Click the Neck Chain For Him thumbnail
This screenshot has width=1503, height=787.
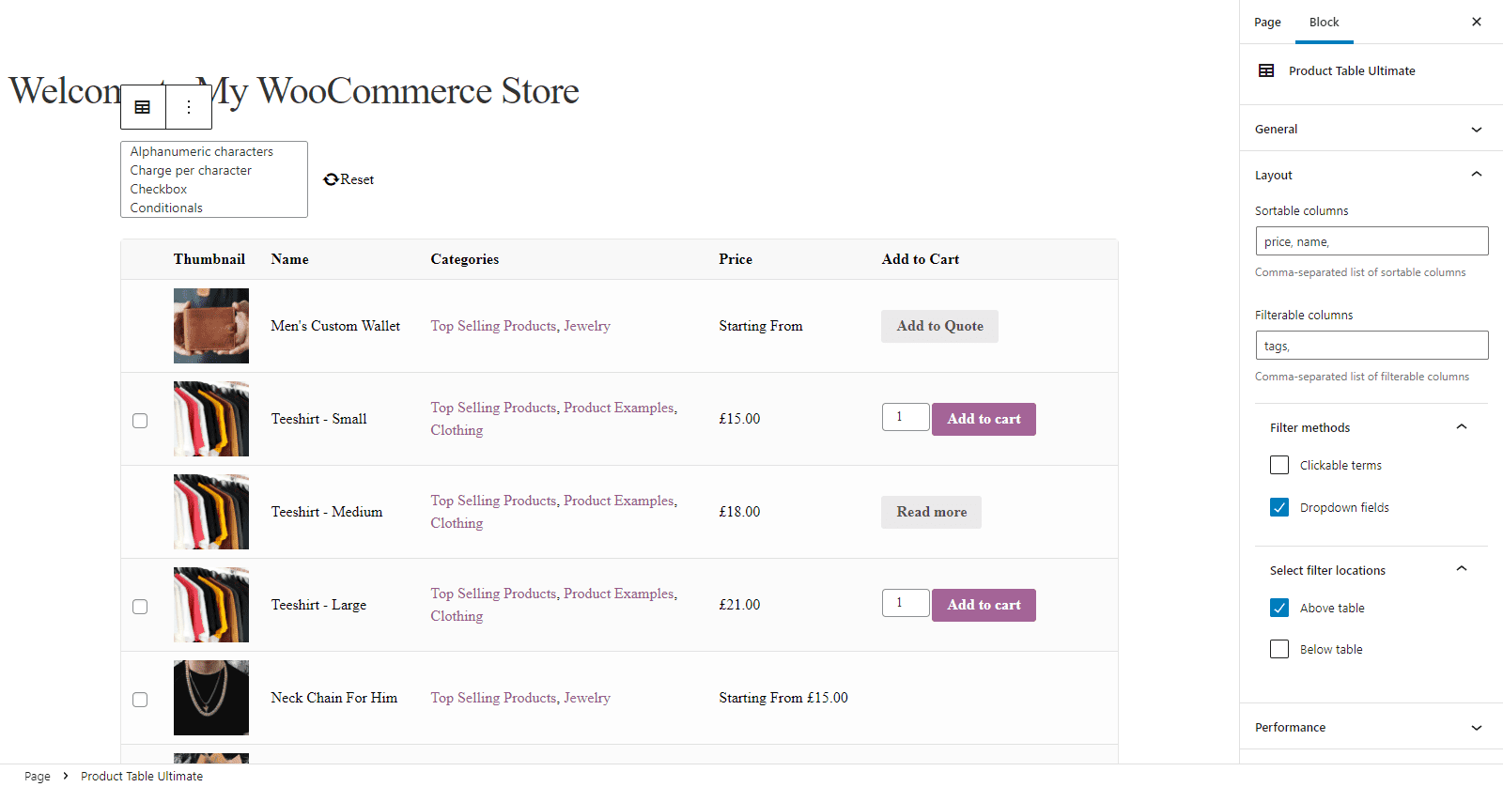[x=211, y=698]
